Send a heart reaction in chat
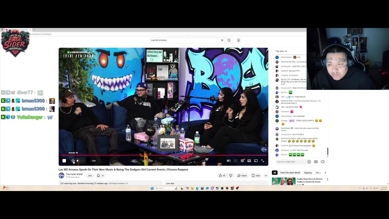This screenshot has height=219, width=389. coord(323,162)
